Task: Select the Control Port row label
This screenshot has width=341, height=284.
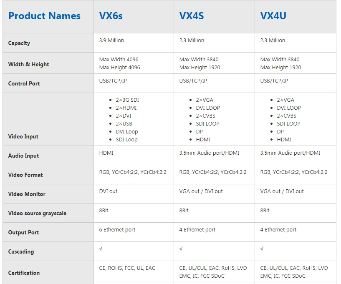Action: pyautogui.click(x=24, y=83)
